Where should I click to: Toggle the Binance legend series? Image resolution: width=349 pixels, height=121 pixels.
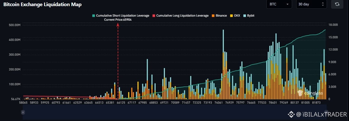pyautogui.click(x=219, y=16)
